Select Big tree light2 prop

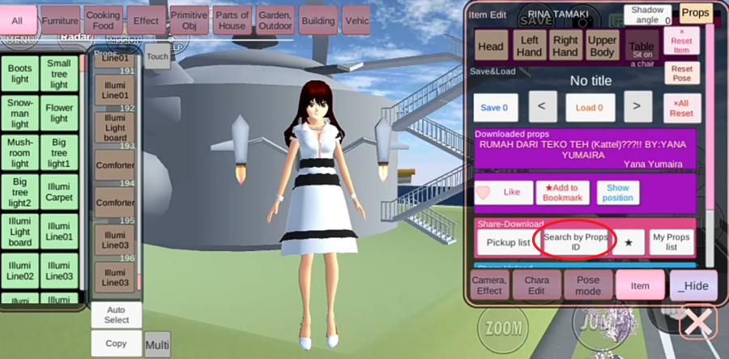click(20, 191)
